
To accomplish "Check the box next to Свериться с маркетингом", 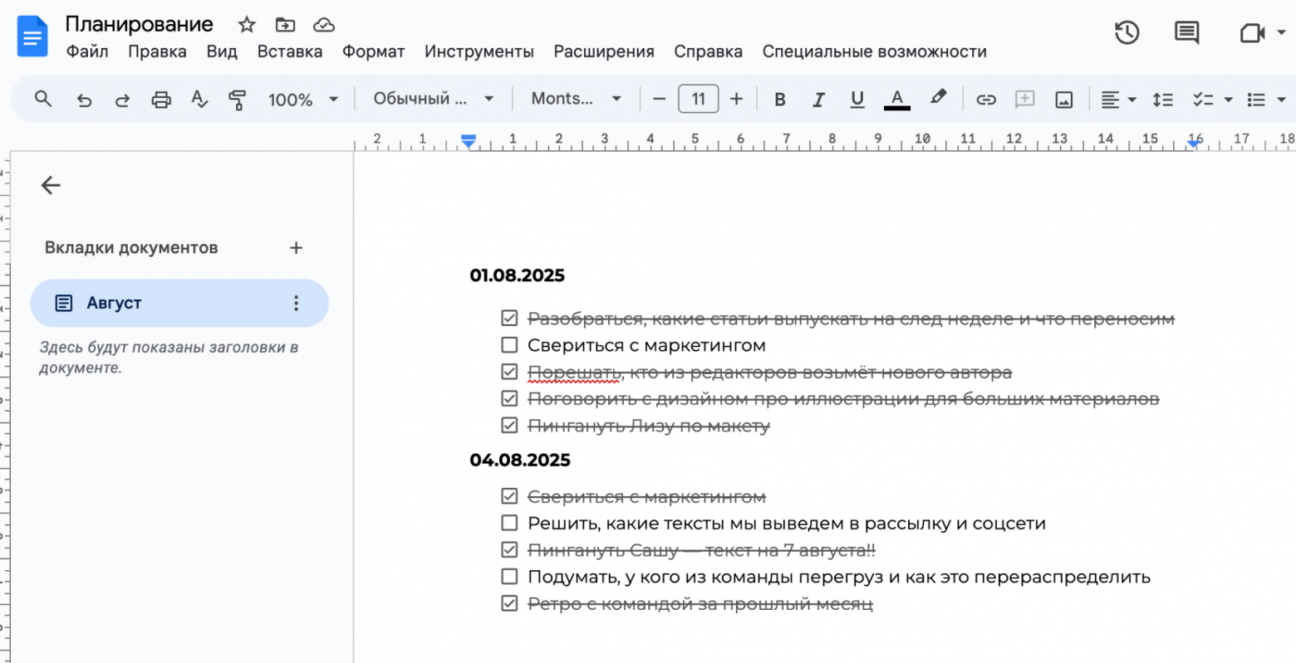I will 508,345.
